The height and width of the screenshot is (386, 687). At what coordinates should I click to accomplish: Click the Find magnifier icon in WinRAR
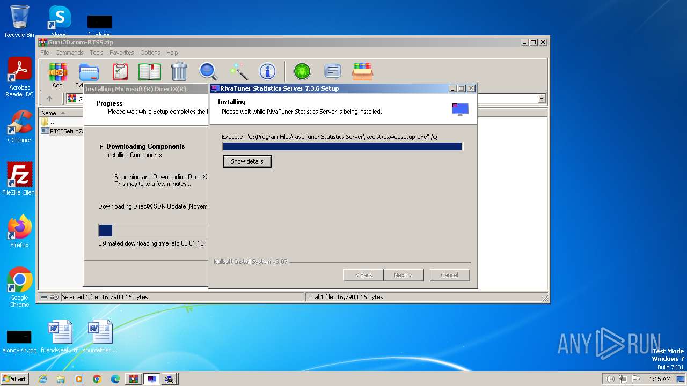[x=208, y=71]
